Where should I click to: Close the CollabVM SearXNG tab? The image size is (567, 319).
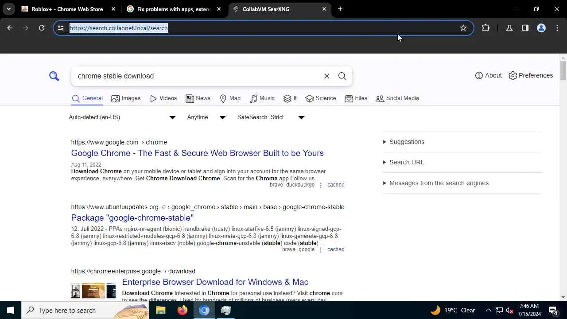click(324, 9)
